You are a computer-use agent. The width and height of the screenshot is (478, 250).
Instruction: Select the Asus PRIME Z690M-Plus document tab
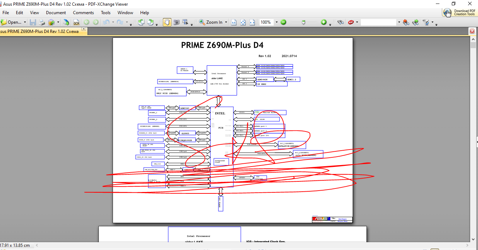pyautogui.click(x=40, y=31)
